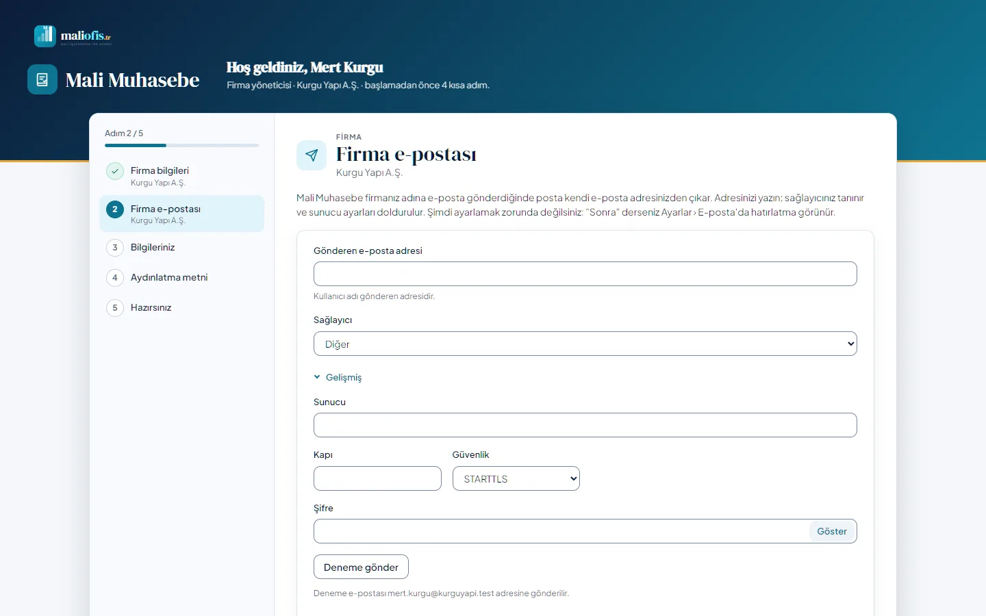Select the Firma e-postası step in sidebar

click(x=181, y=214)
